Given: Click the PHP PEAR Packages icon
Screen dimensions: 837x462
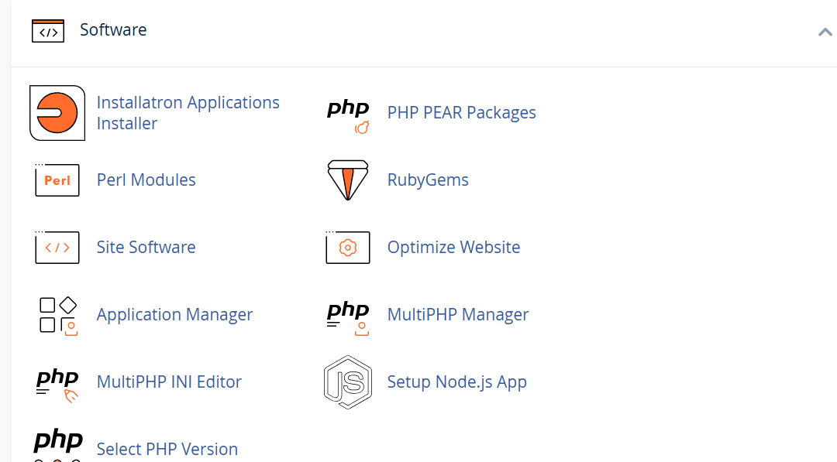Looking at the screenshot, I should click(x=348, y=115).
